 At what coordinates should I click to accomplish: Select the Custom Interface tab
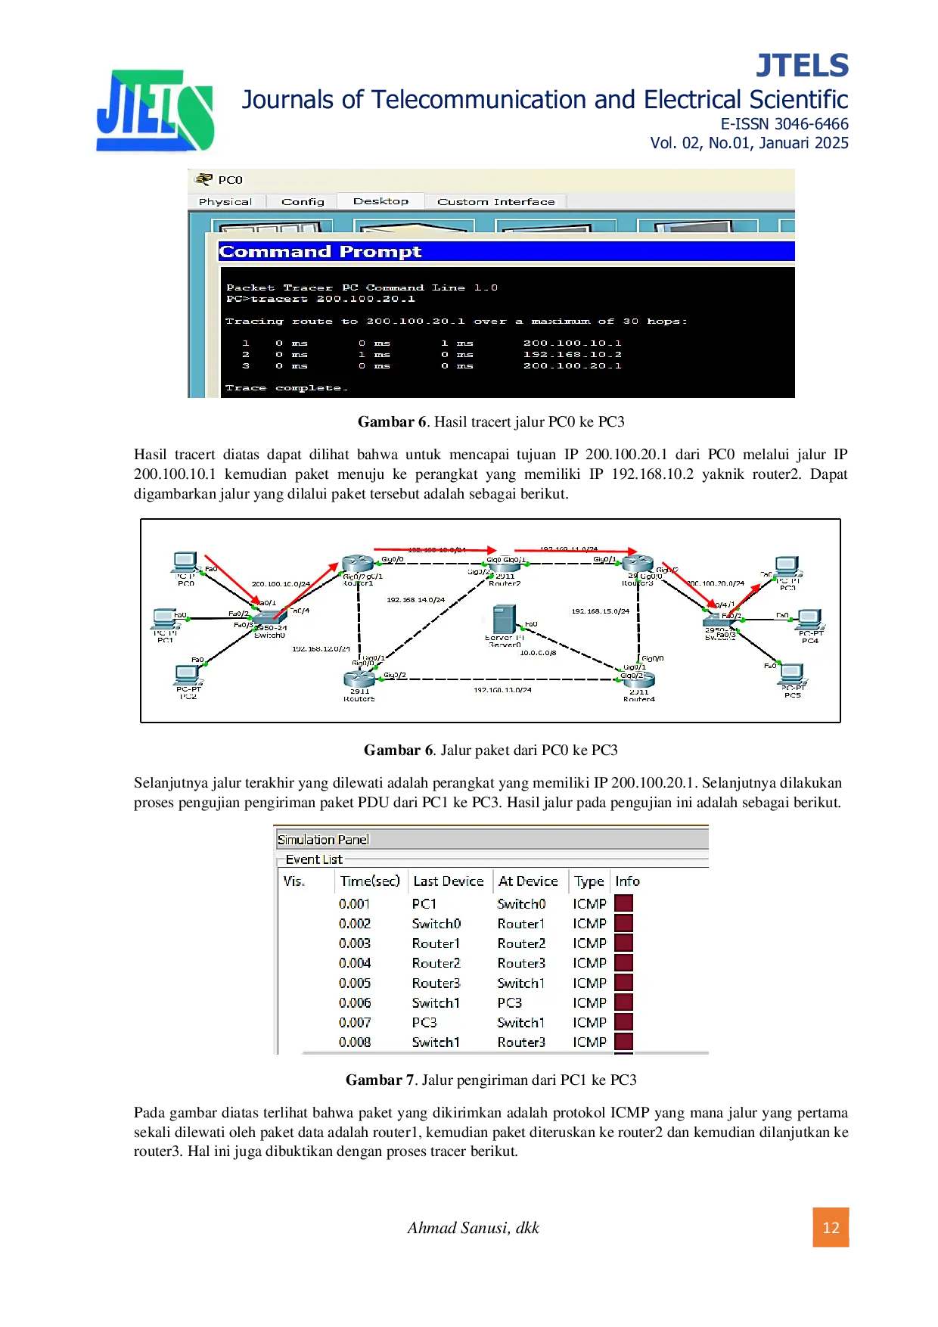click(495, 202)
